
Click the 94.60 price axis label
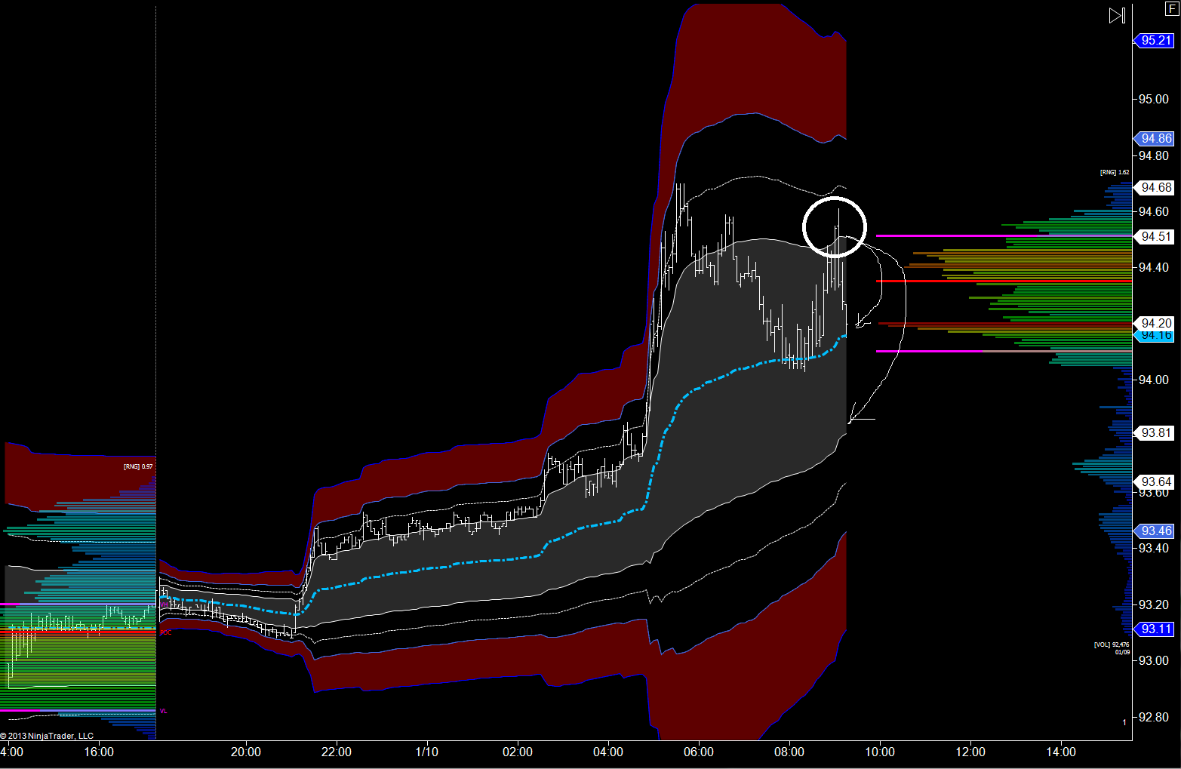pos(1154,211)
